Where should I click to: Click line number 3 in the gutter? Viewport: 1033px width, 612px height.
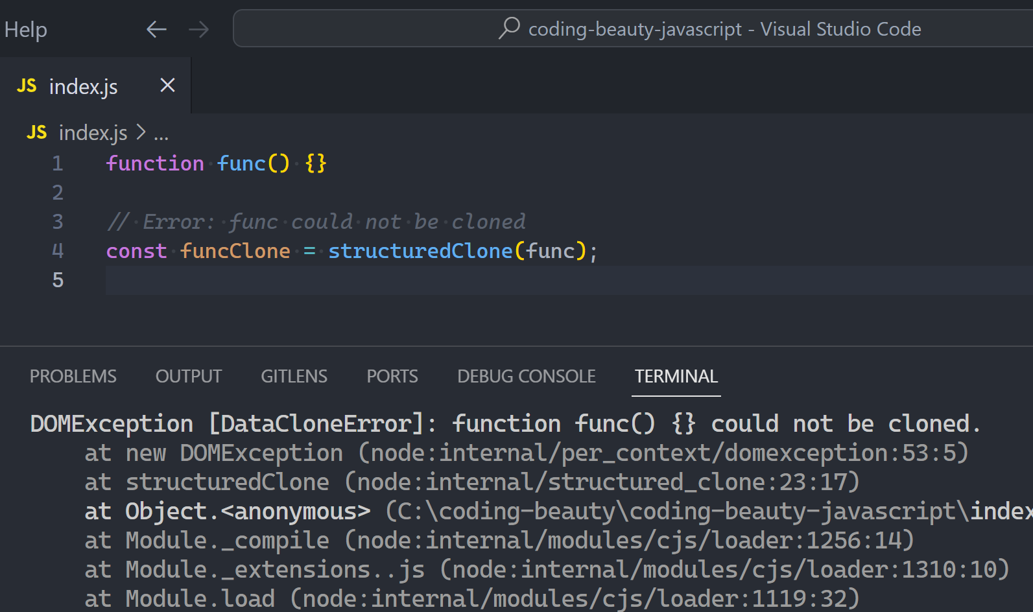(58, 222)
